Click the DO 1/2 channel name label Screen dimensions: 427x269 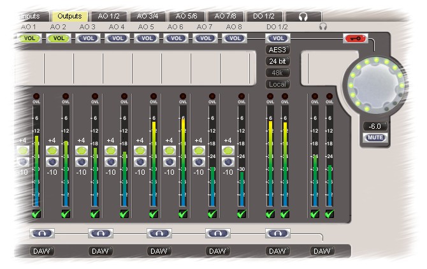tap(277, 27)
